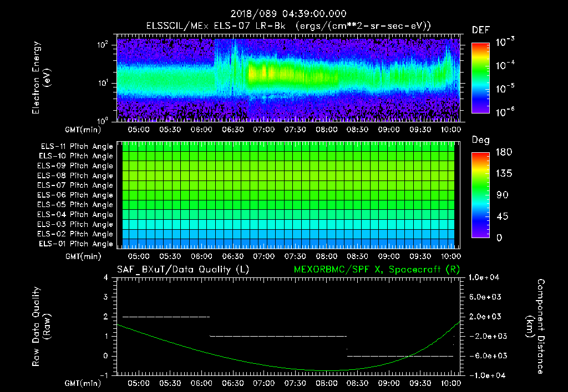Click the data quality line at level 2
Viewport: 568px width, 392px height.
(166, 317)
